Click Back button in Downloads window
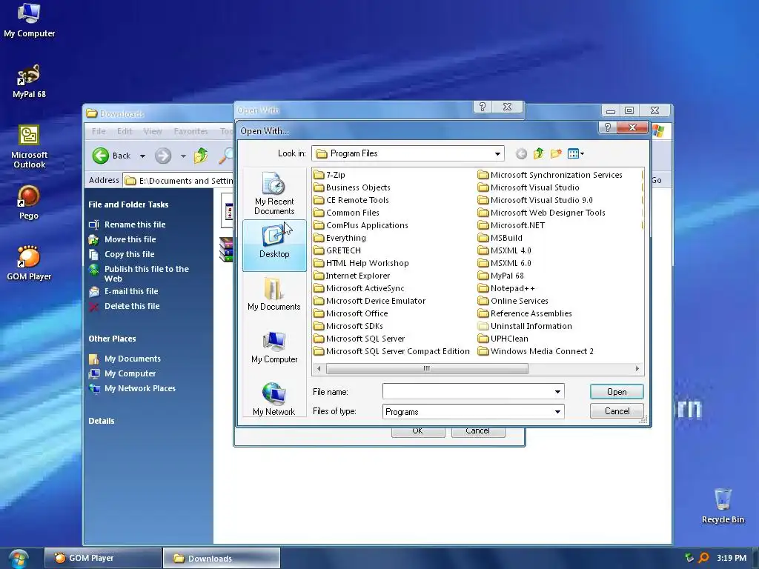The width and height of the screenshot is (759, 569). tap(111, 156)
